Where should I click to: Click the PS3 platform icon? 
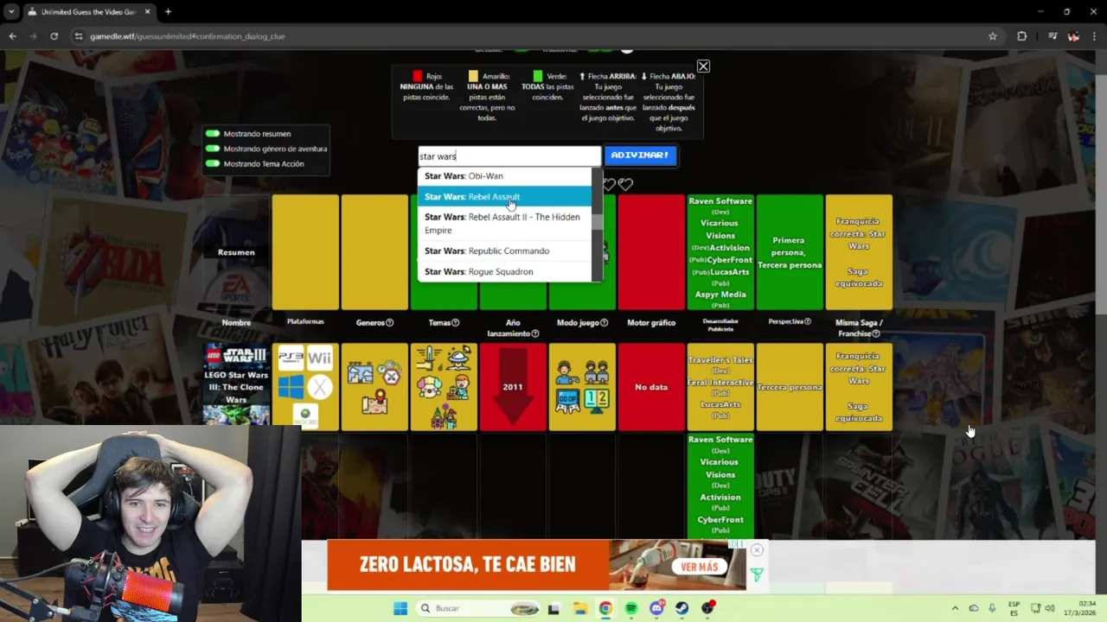291,358
